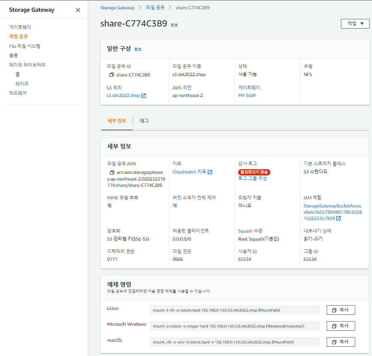Click s3.skk2022.shop under 파일 공유 이름
Image resolution: width=372 pixels, height=356 pixels.
pos(189,74)
